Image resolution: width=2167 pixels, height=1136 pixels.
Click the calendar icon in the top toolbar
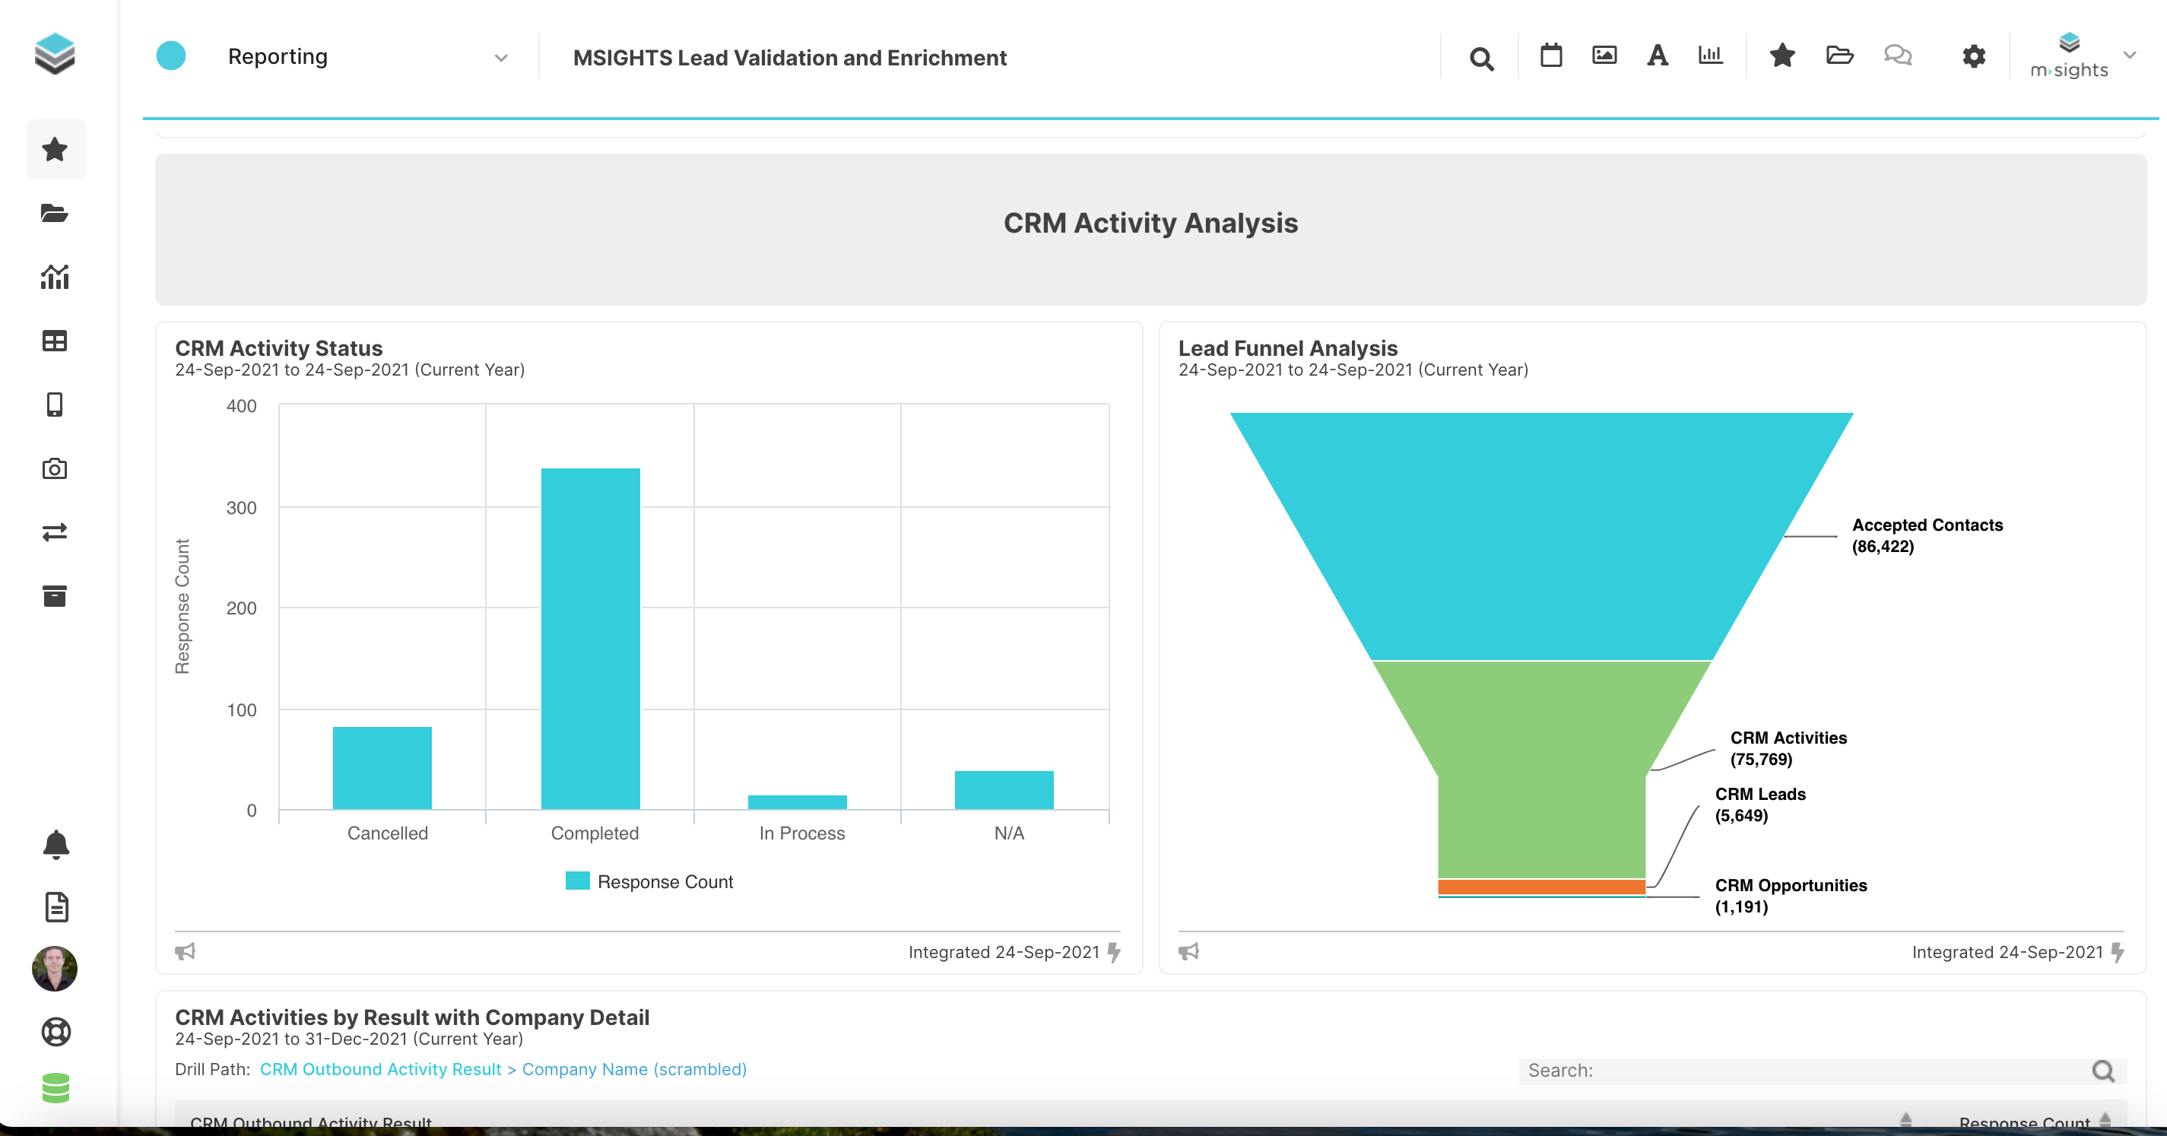click(x=1551, y=56)
